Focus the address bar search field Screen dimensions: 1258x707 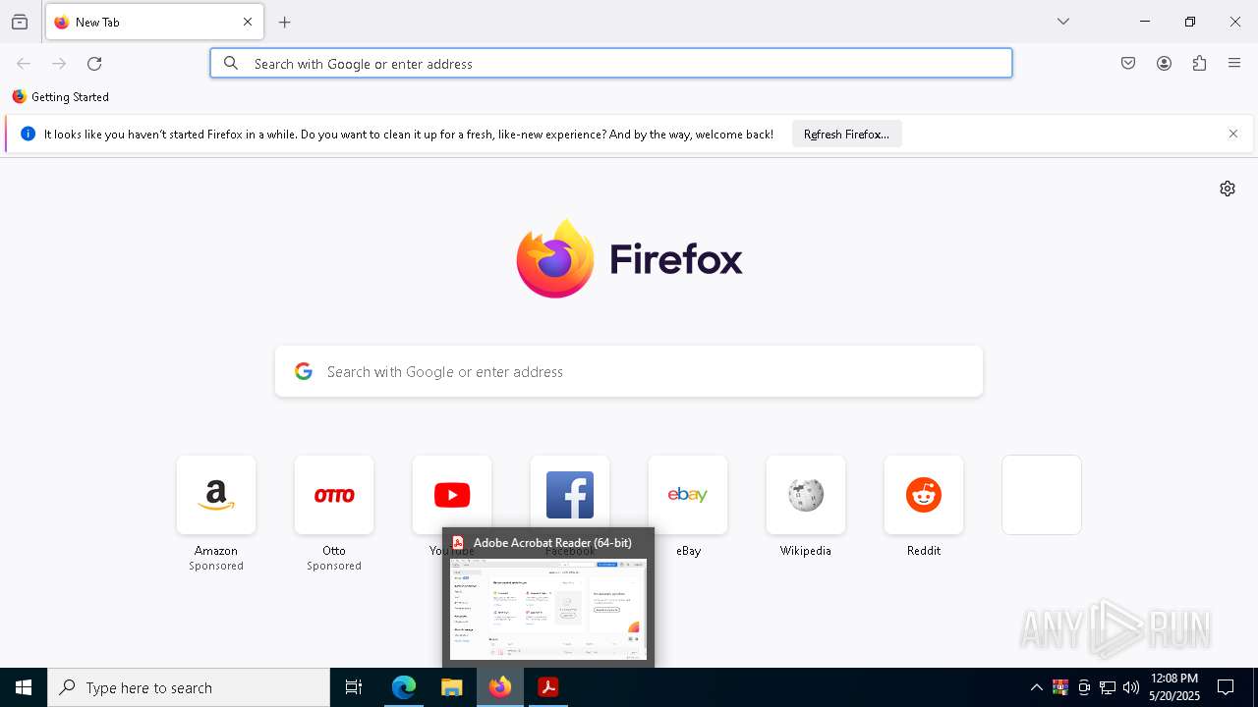coord(611,63)
